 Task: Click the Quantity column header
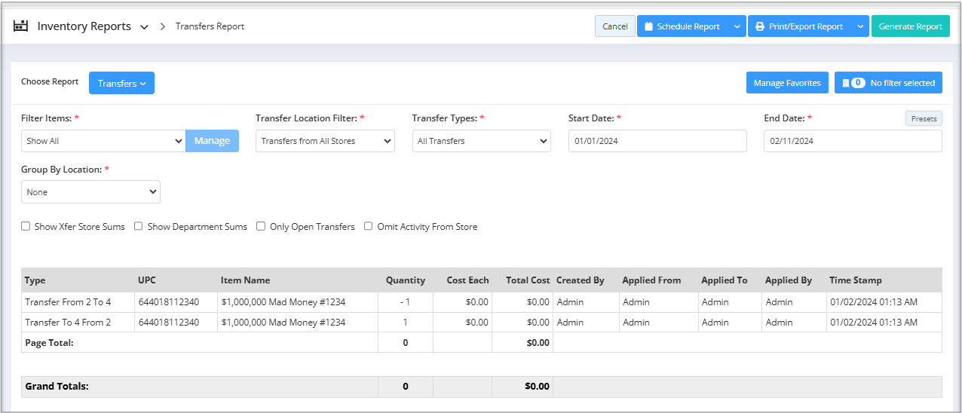click(x=406, y=280)
